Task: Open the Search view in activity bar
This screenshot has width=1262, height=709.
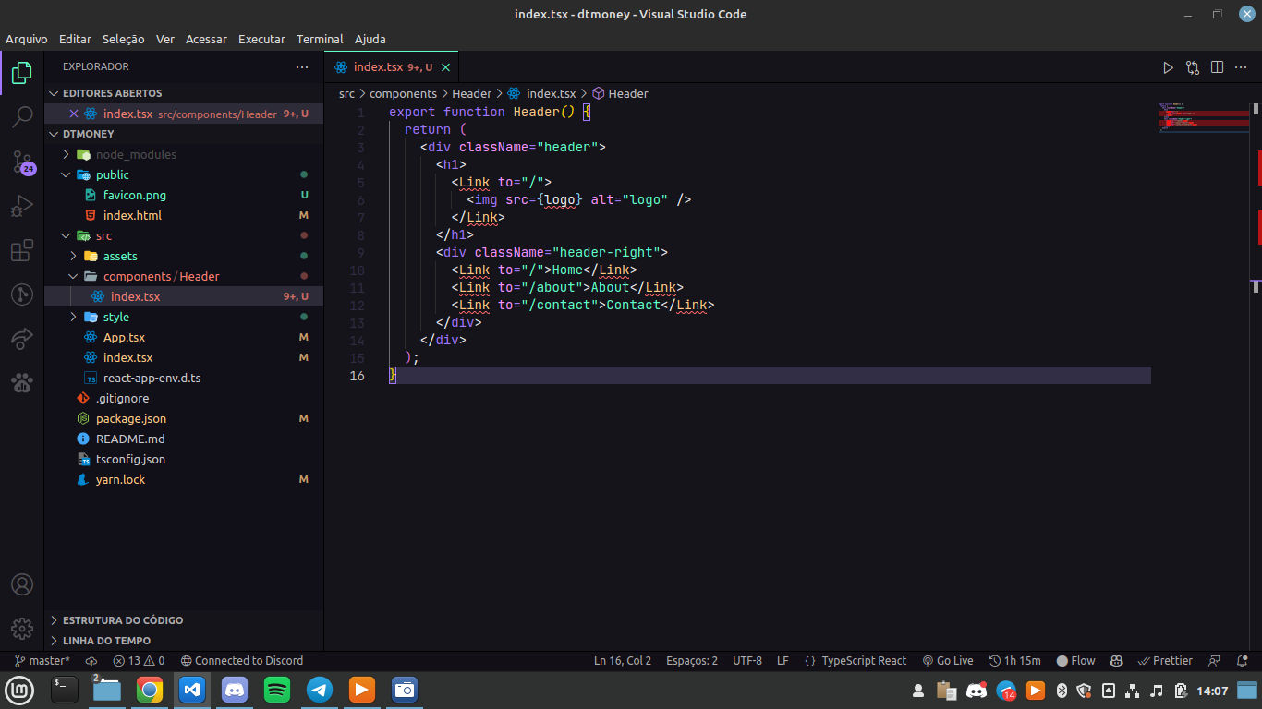Action: pos(22,117)
